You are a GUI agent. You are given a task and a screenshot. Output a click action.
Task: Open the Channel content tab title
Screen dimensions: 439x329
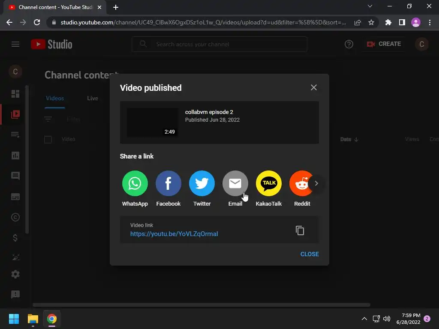pyautogui.click(x=56, y=7)
